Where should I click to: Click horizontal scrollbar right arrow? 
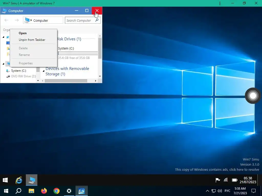tap(96, 81)
